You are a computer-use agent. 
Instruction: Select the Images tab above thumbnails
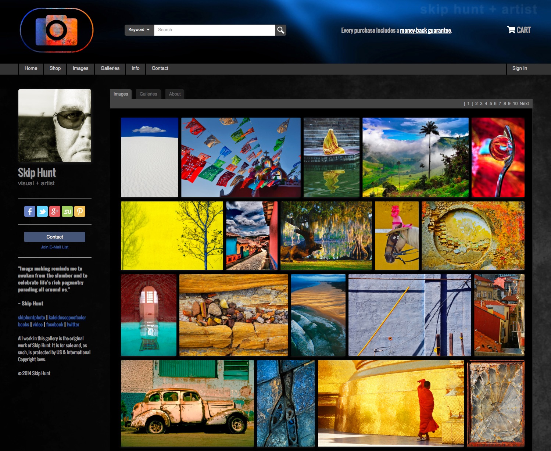pos(121,94)
